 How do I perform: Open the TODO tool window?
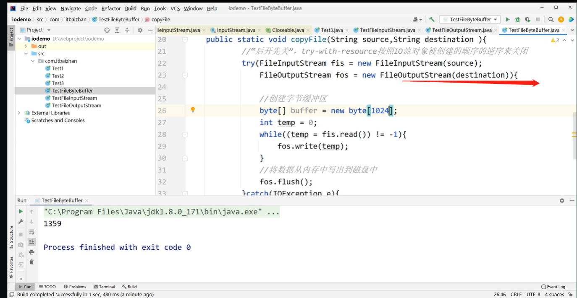[x=47, y=287]
